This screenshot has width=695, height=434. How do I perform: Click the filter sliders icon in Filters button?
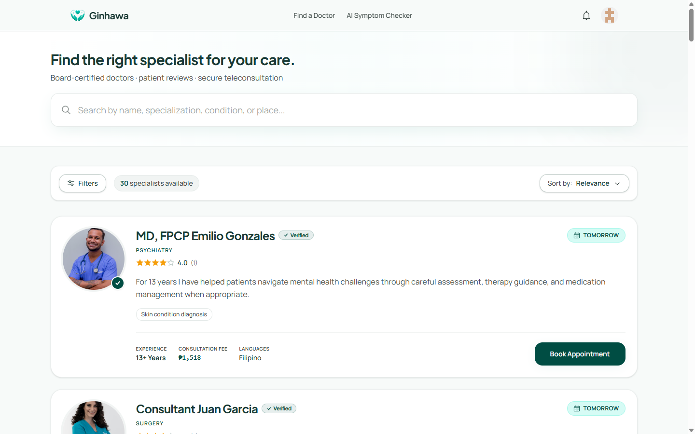coord(71,183)
